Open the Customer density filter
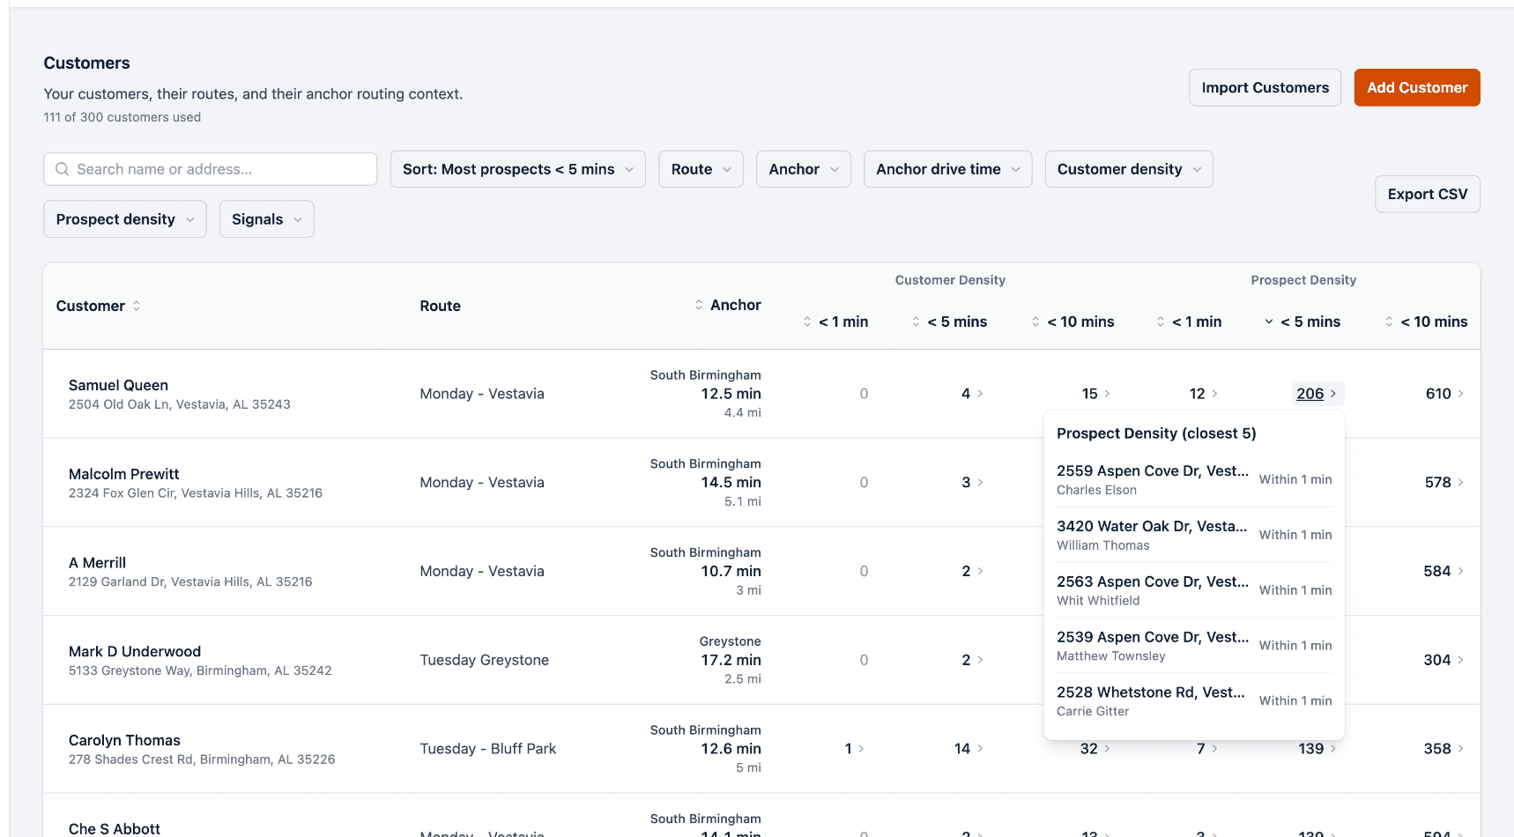This screenshot has width=1514, height=837. (x=1129, y=169)
